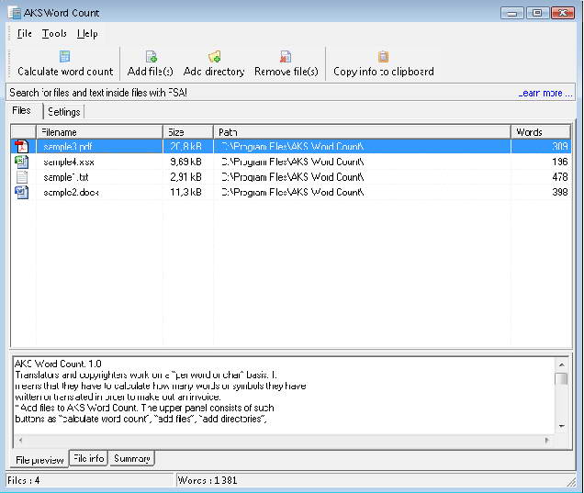Click the 478 word count value
The width and height of the screenshot is (584, 493).
pyautogui.click(x=560, y=177)
